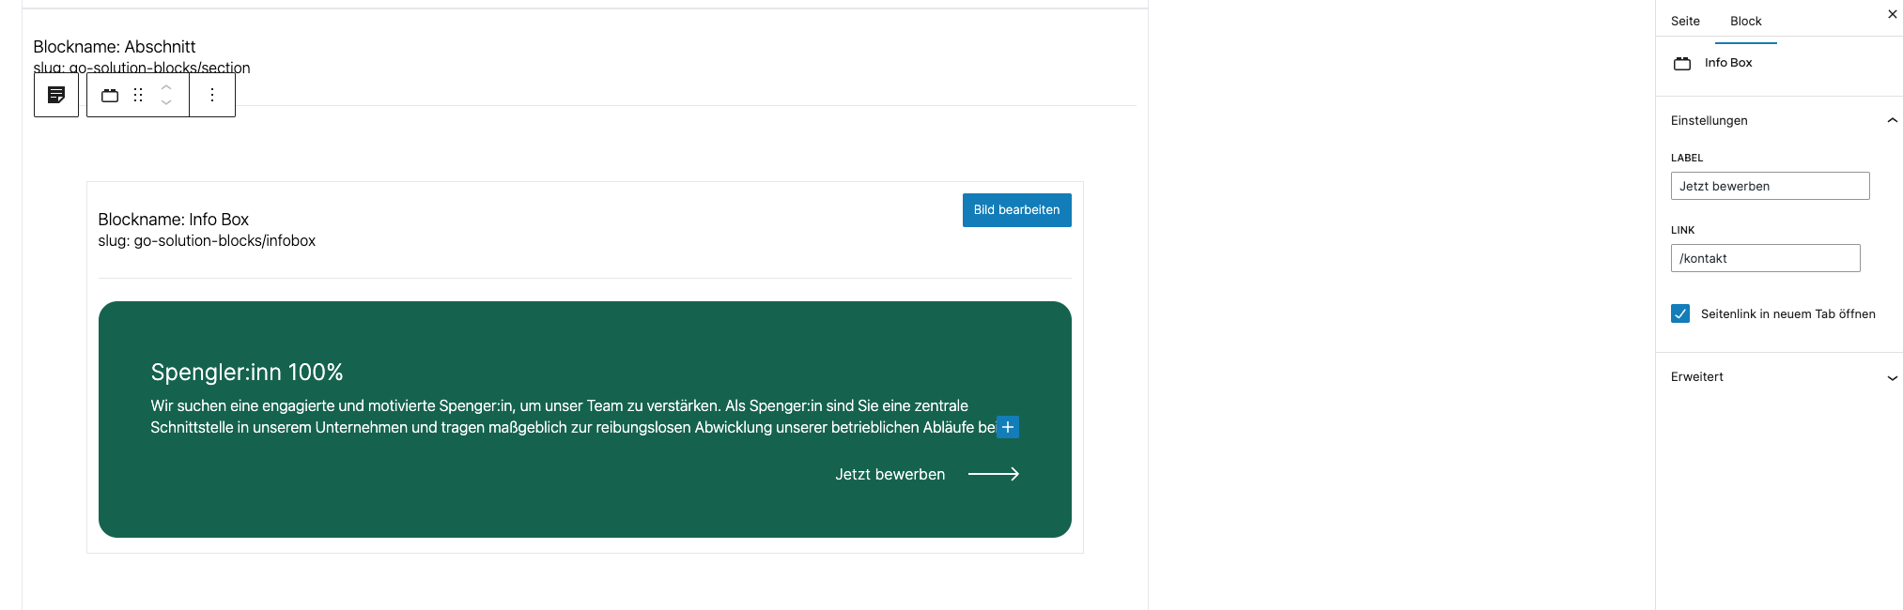The image size is (1903, 610).
Task: Click the slug go-solution-blocks/infobox text
Action: pyautogui.click(x=207, y=241)
